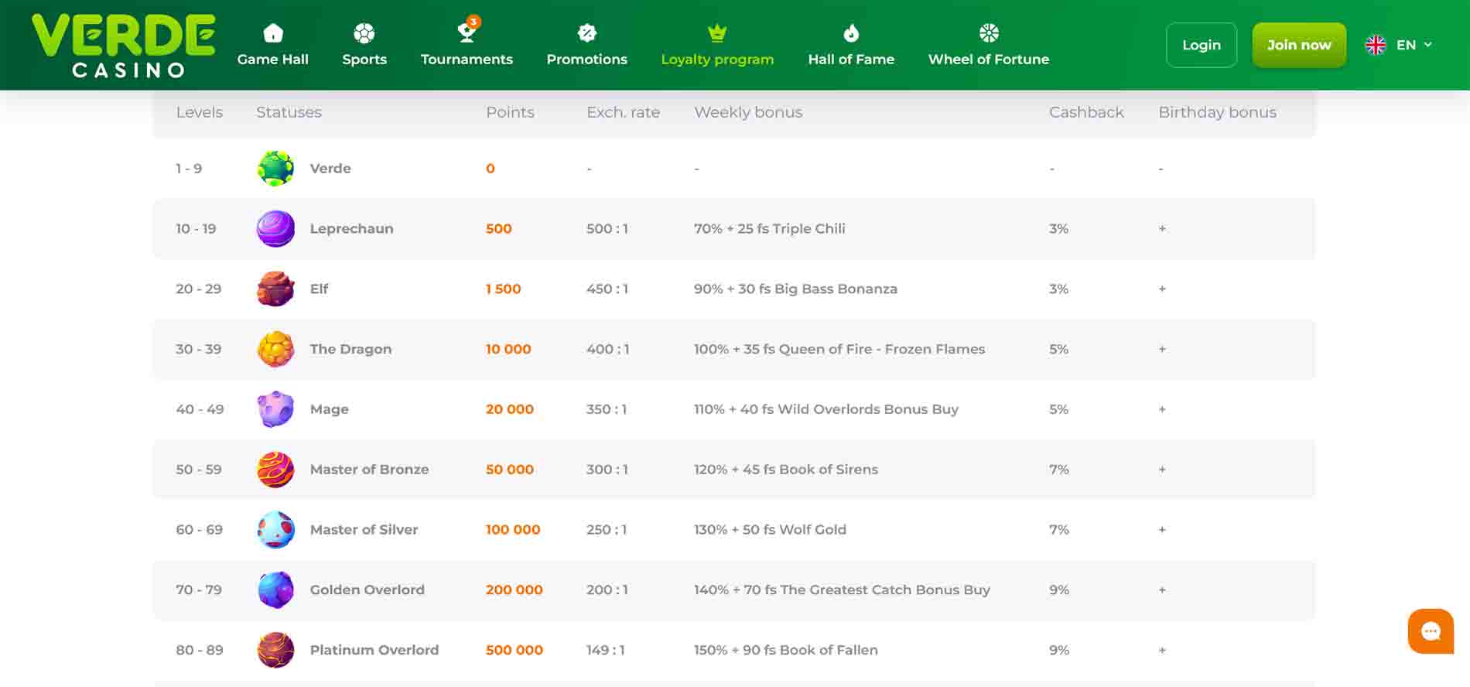Screen dimensions: 1470x687
Task: Open the Hall of Fame menu label
Action: 851,60
